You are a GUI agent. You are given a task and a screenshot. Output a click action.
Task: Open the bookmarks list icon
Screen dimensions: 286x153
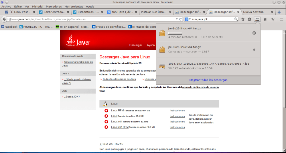point(249,19)
